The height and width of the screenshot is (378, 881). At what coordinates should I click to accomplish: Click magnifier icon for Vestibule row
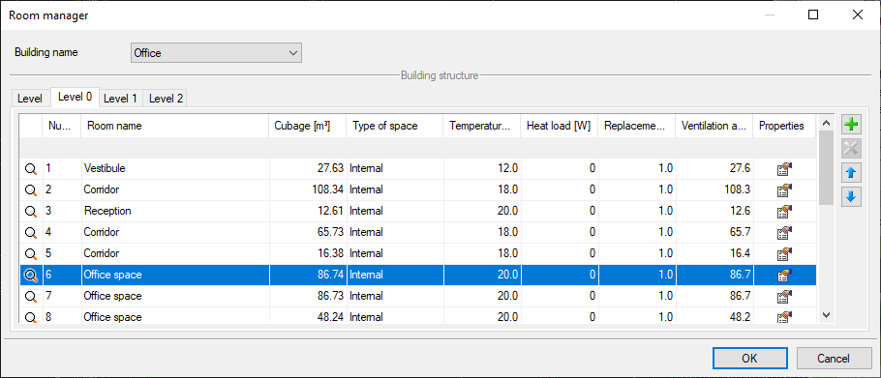coord(31,169)
